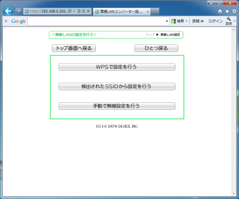Click the browser forward arrow button

tap(18, 11)
